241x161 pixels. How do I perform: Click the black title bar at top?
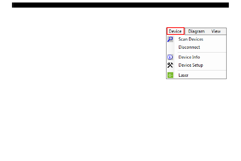[120, 5]
